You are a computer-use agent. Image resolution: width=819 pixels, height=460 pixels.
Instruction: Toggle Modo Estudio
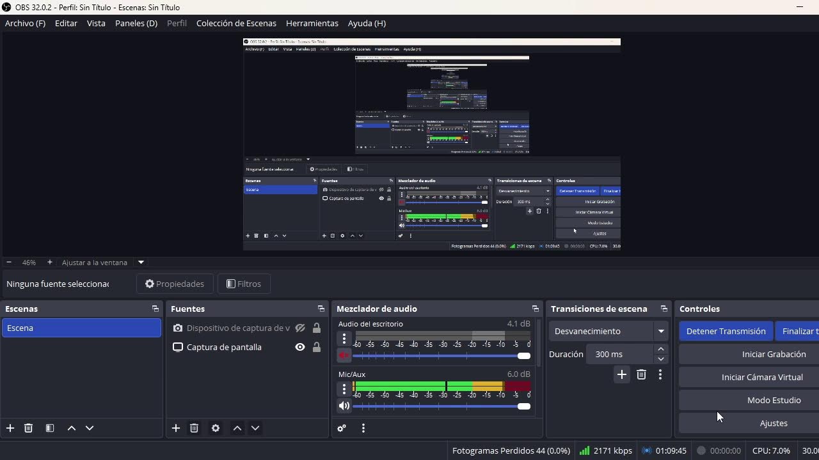(774, 400)
